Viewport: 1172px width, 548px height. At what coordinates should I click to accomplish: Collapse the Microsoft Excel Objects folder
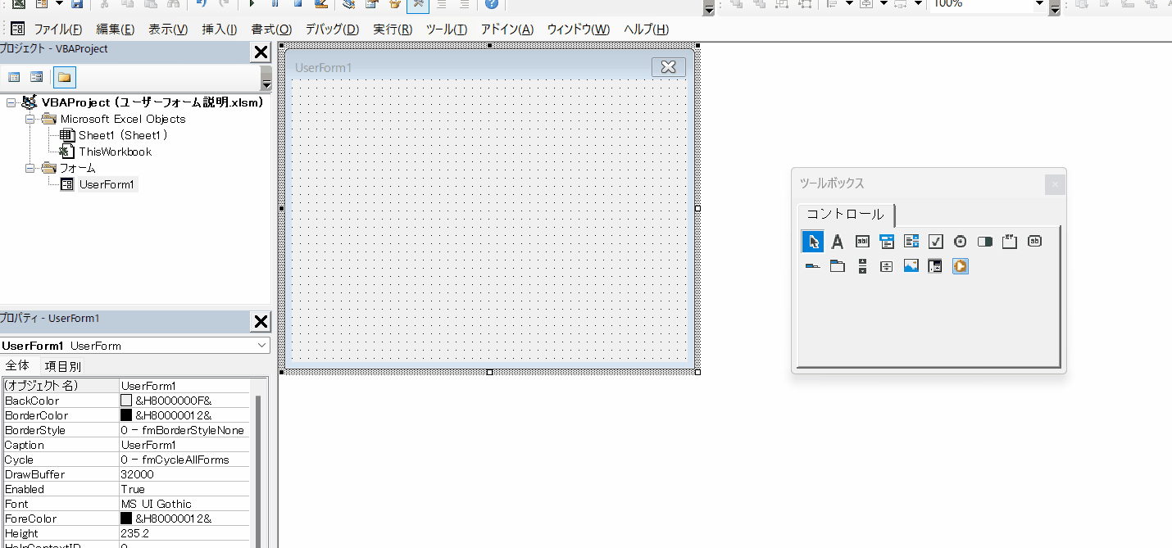tap(30, 119)
